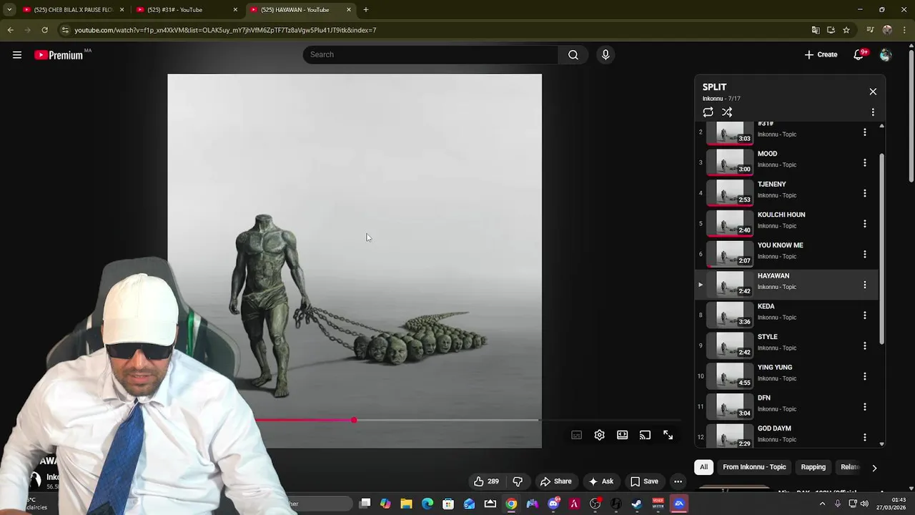The height and width of the screenshot is (515, 915).
Task: Enter fullscreen mode
Action: 668,435
